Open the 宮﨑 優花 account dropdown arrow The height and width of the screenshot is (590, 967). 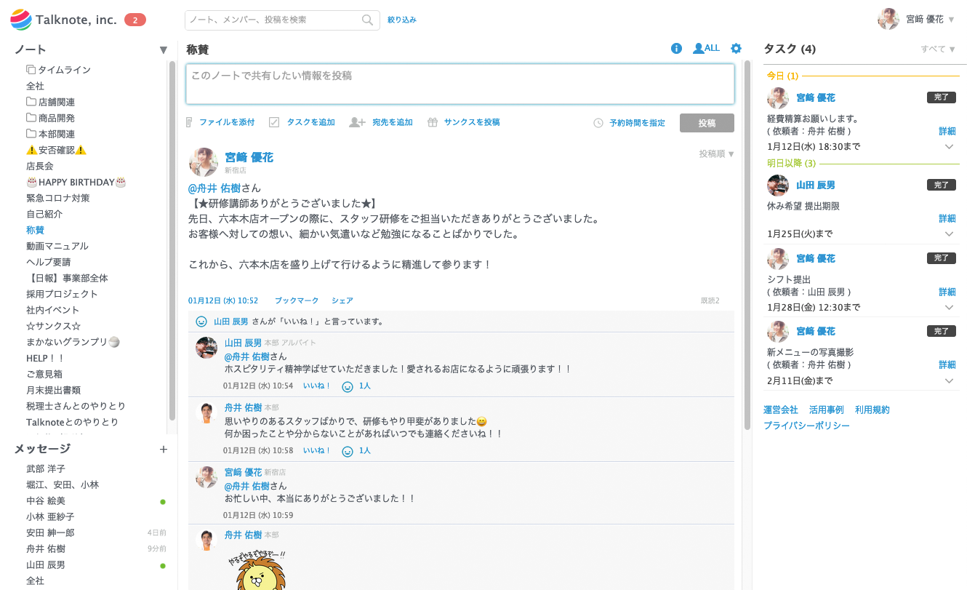(x=952, y=20)
